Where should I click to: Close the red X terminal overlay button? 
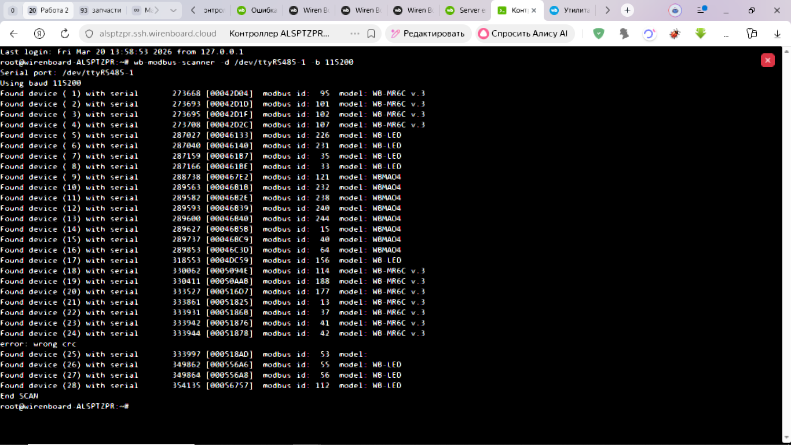(768, 60)
